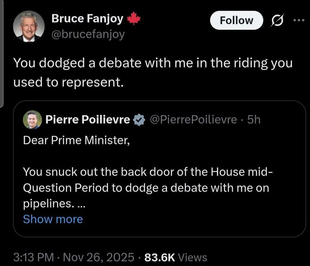Viewport: 310px width, 266px height.
Task: Click the @brucefanjoy handle
Action: 88,34
